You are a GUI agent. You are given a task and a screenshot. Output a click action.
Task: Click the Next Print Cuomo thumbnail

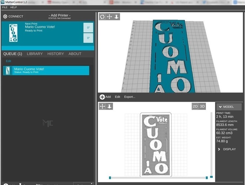pos(13,33)
